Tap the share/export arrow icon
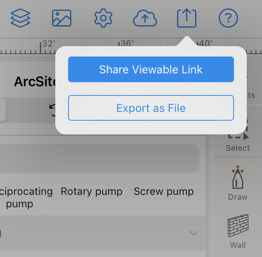Image resolution: width=262 pixels, height=257 pixels. [x=187, y=18]
